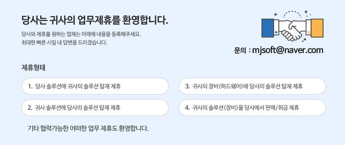
Task: Click the 제휴형태 section heading
Action: [33, 68]
